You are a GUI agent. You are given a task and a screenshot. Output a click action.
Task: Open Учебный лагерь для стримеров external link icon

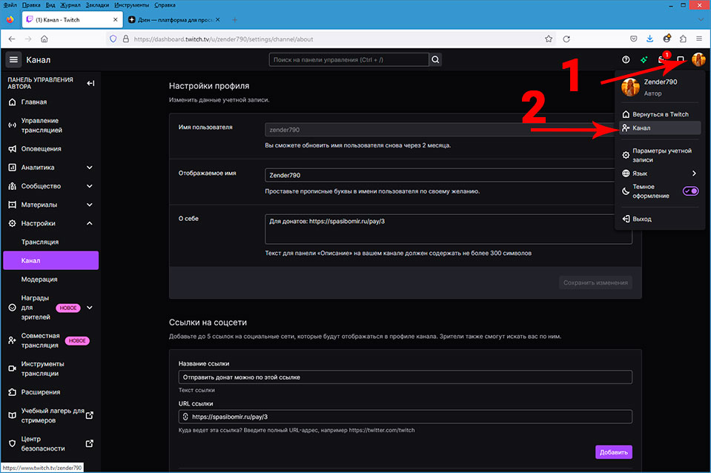pyautogui.click(x=89, y=415)
